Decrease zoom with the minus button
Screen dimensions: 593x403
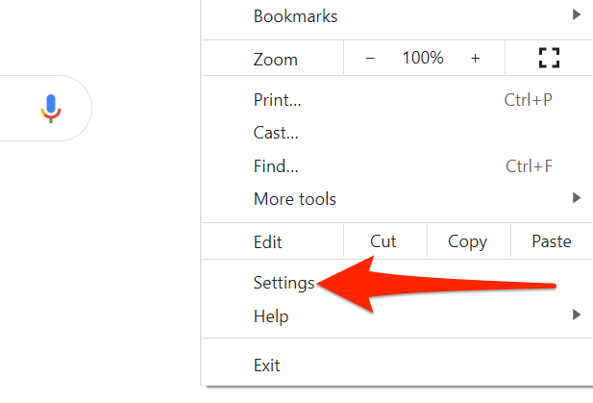point(370,59)
